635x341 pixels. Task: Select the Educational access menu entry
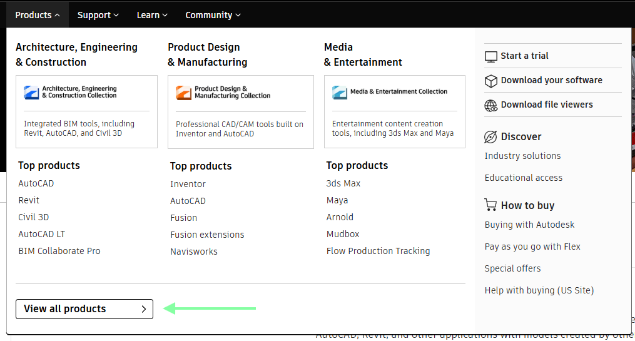pyautogui.click(x=523, y=178)
